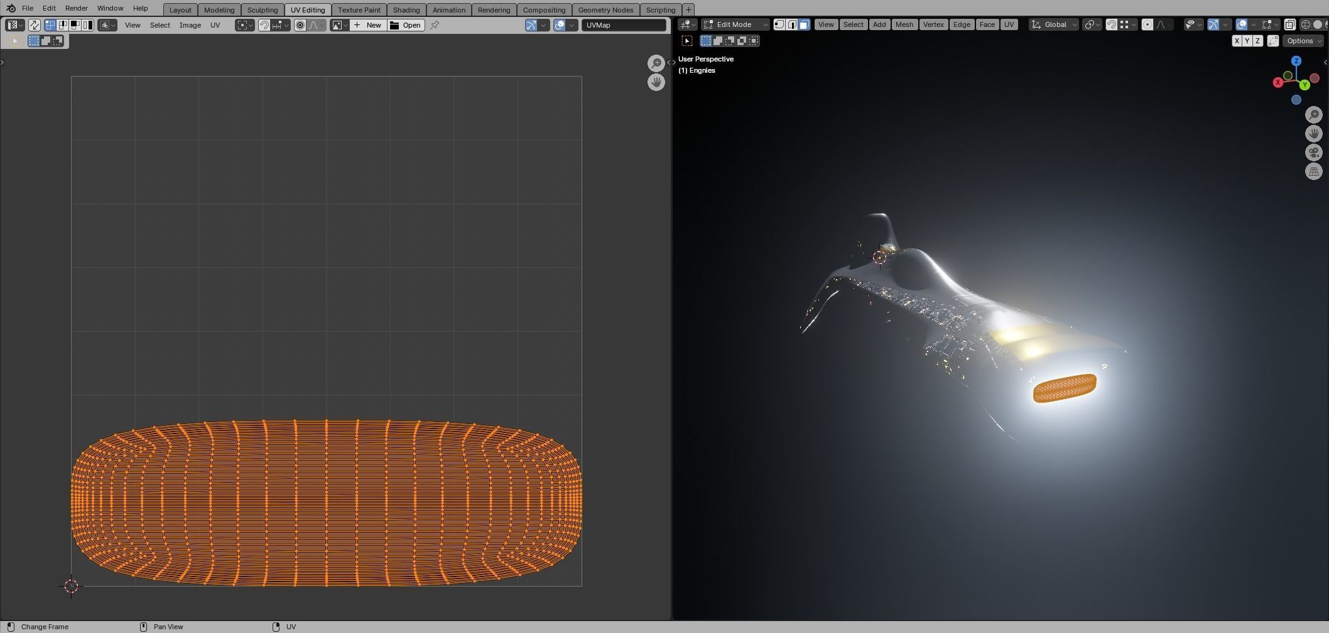Image resolution: width=1329 pixels, height=633 pixels.
Task: Switch to the Shading workspace tab
Action: coord(406,10)
